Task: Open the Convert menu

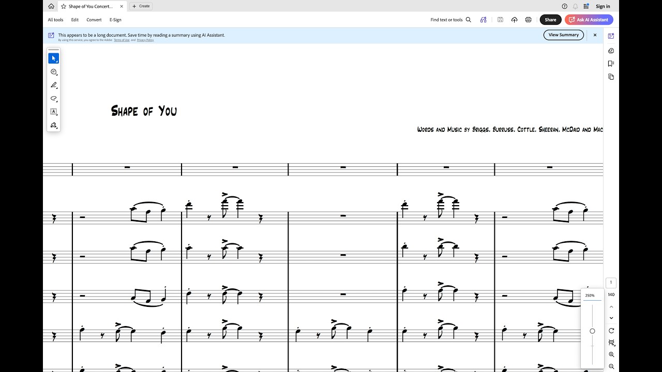Action: coord(94,20)
